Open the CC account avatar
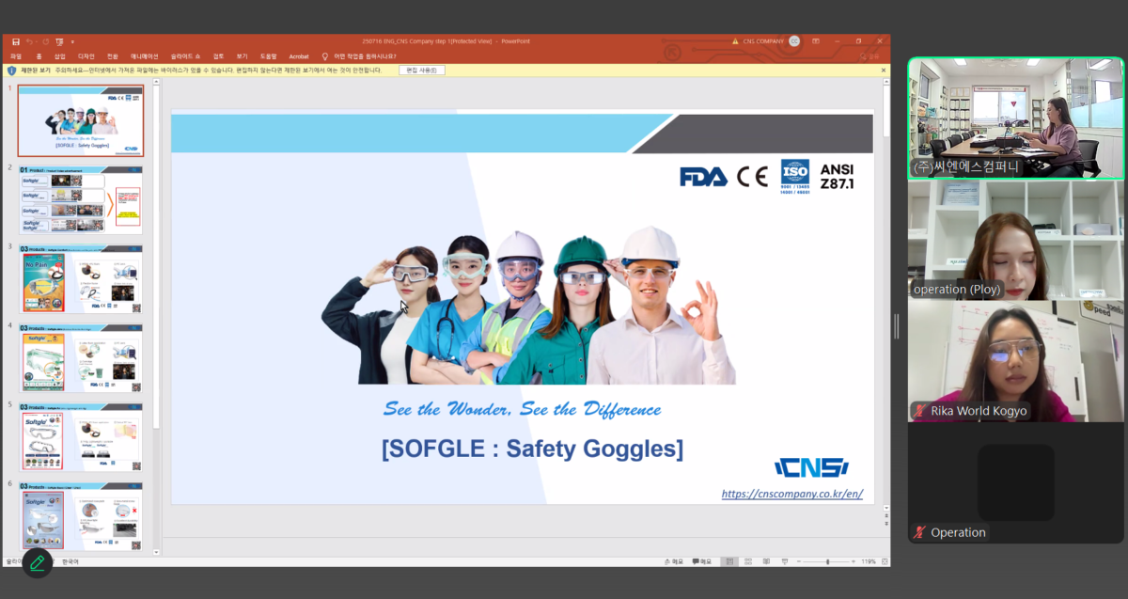 [794, 41]
